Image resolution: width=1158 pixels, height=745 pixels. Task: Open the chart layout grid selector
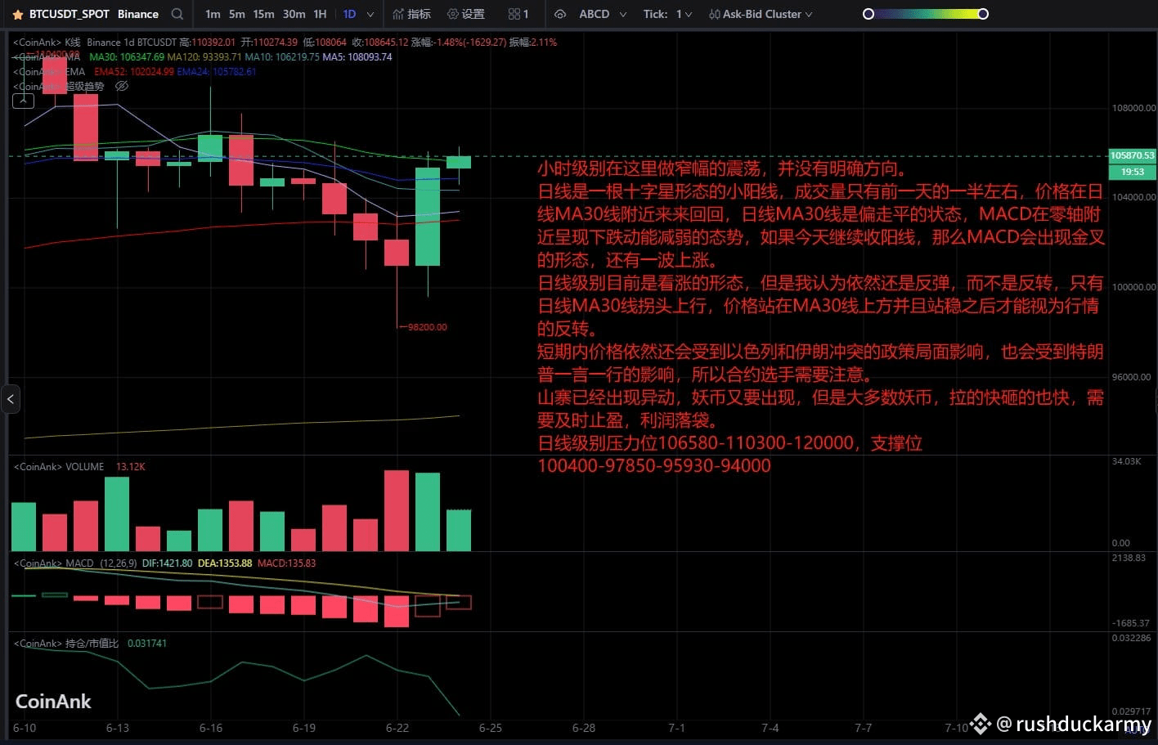[518, 14]
